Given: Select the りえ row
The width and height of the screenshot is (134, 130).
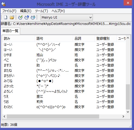Looking at the screenshot, I should tap(64, 97).
